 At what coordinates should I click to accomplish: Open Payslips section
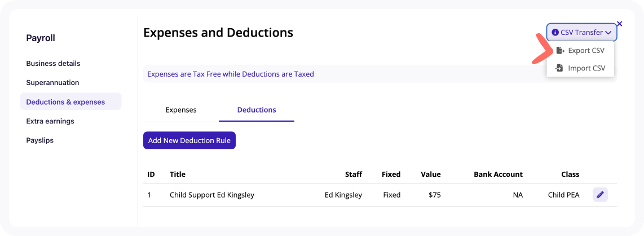tap(40, 140)
